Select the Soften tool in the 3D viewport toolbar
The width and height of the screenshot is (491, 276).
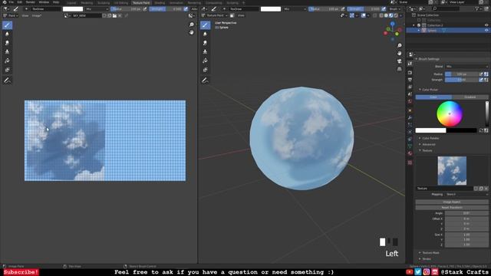pyautogui.click(x=205, y=34)
